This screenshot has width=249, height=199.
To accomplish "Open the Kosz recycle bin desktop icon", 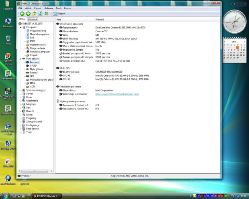I will tap(8, 40).
